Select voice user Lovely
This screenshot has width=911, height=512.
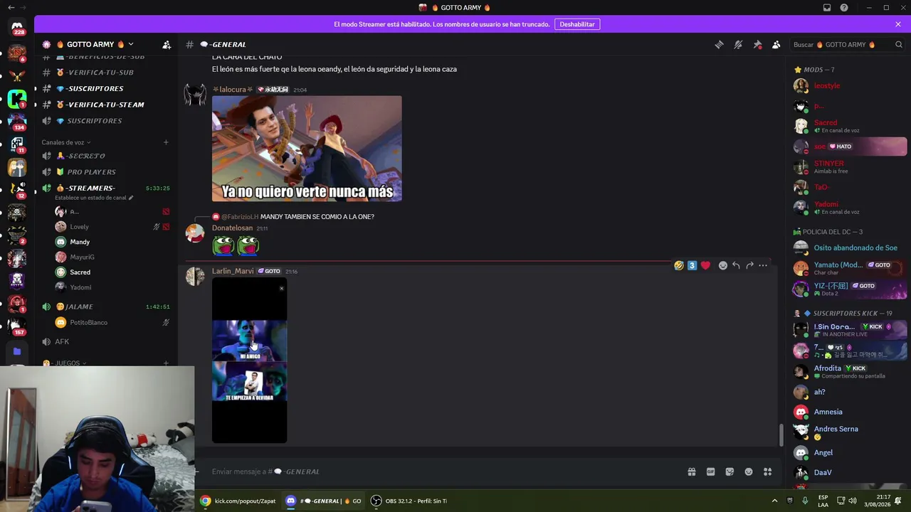pos(79,227)
